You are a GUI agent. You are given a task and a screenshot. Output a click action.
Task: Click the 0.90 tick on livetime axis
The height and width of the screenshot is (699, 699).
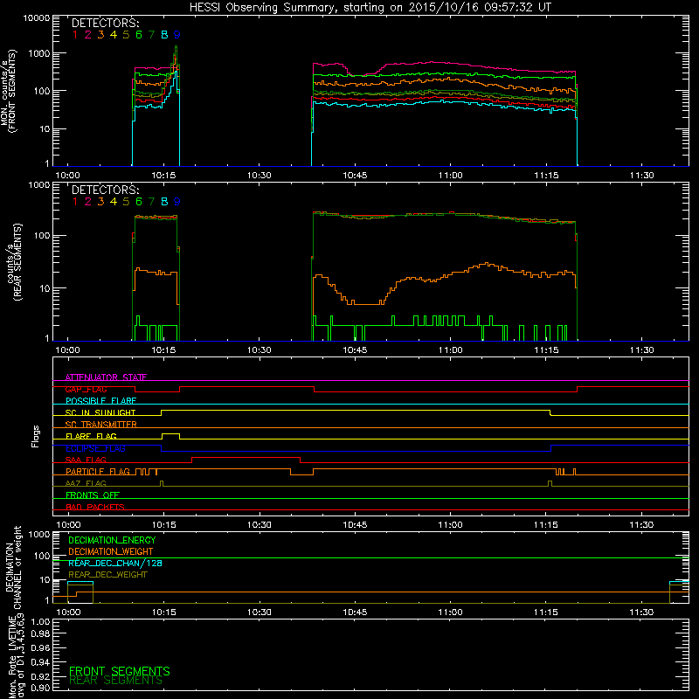tap(40, 688)
